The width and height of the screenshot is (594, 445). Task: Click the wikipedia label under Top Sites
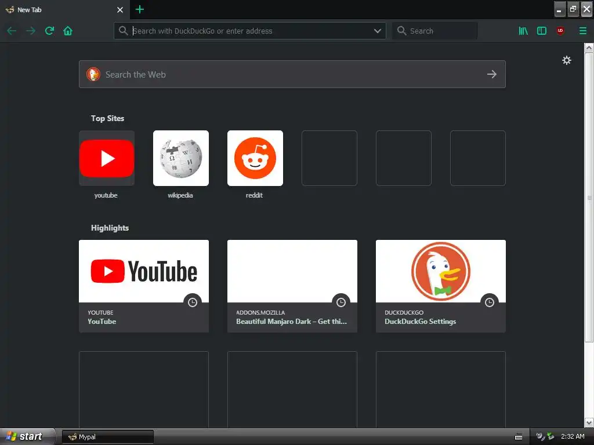coord(180,195)
